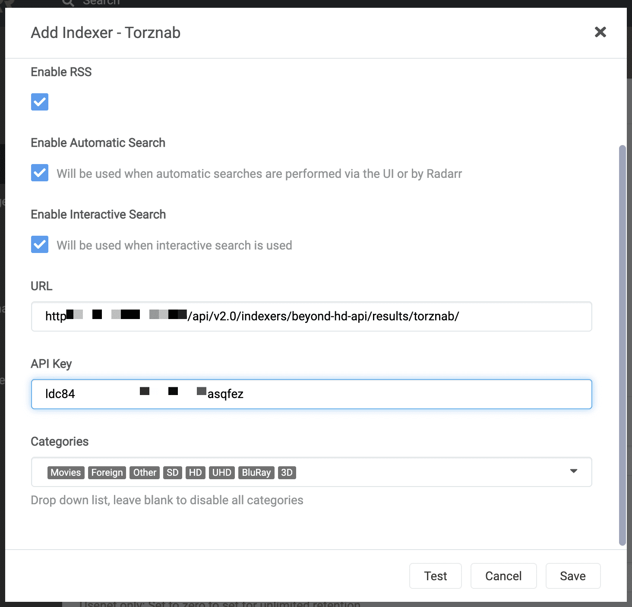Image resolution: width=632 pixels, height=607 pixels.
Task: Click the search magnifier icon at top
Action: [x=68, y=3]
